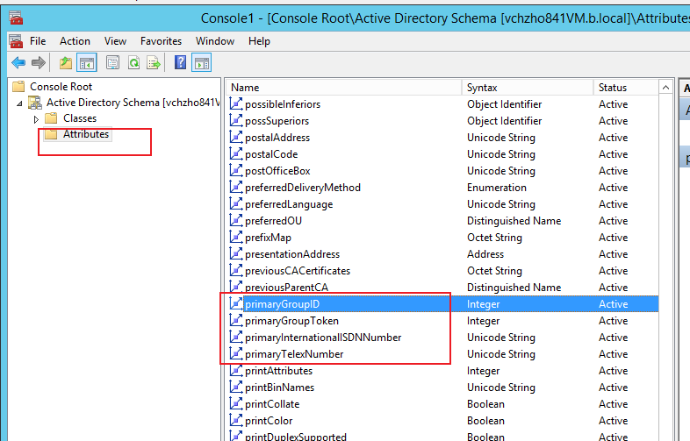
Task: Select the Attributes folder in the tree
Action: click(x=86, y=134)
